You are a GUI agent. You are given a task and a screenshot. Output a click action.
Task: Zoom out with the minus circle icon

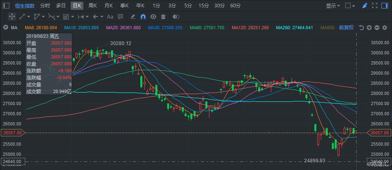tap(377, 28)
